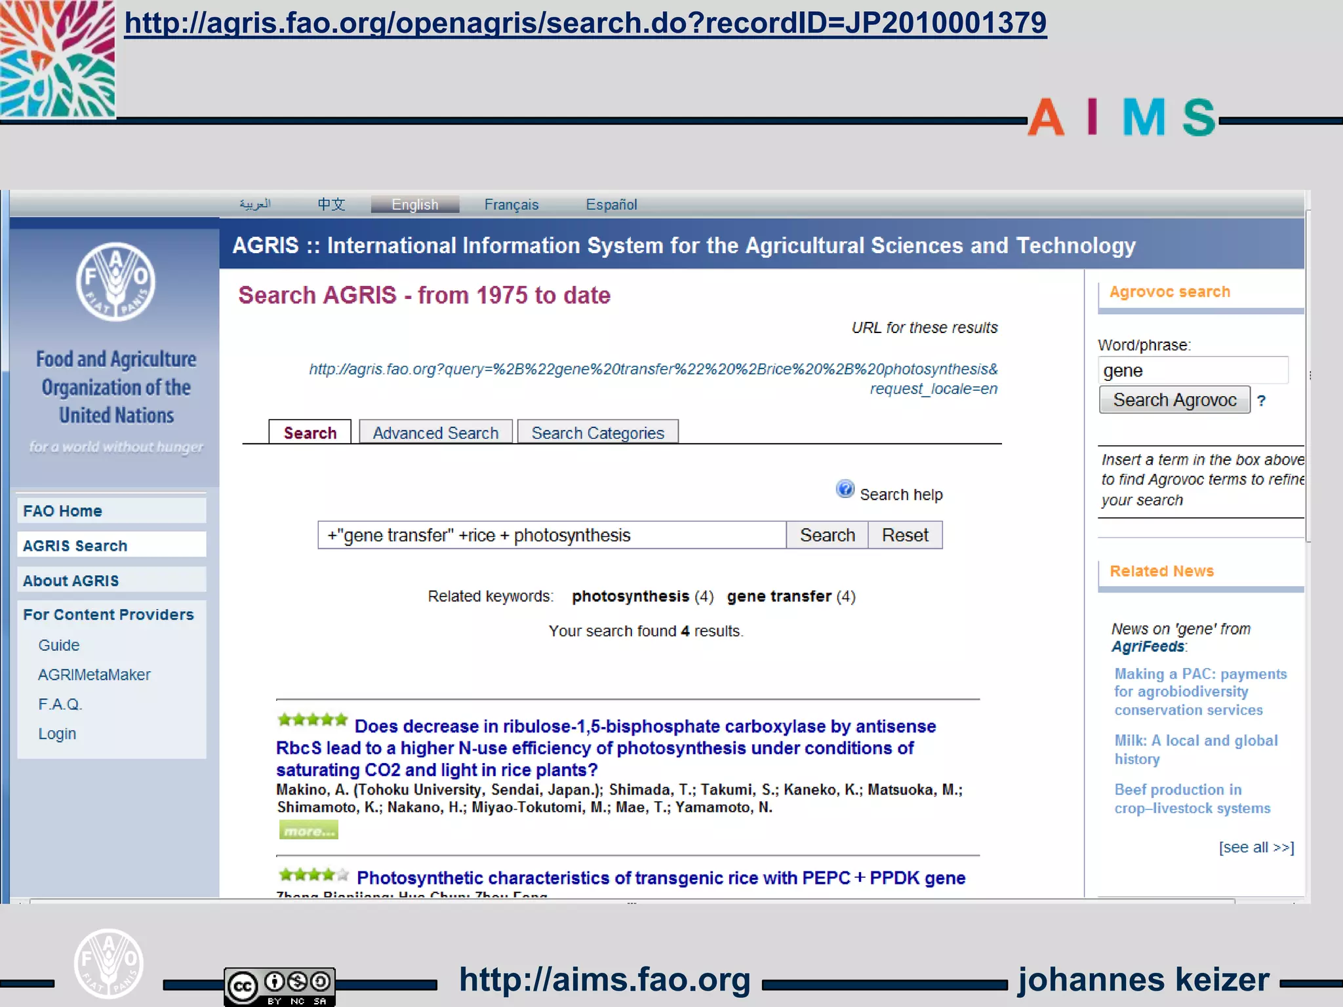
Task: Open Beef production in crop–livestock systems
Action: [1192, 799]
